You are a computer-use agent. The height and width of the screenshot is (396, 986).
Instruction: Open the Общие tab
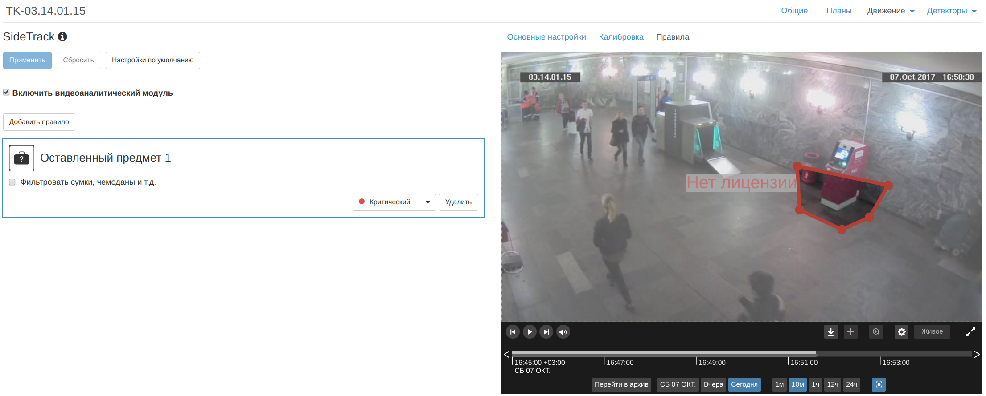coord(794,11)
